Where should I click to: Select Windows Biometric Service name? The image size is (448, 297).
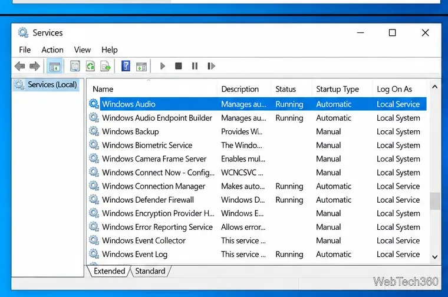[147, 145]
